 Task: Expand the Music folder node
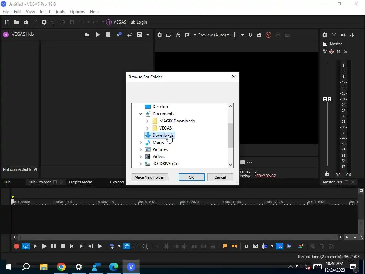click(140, 142)
